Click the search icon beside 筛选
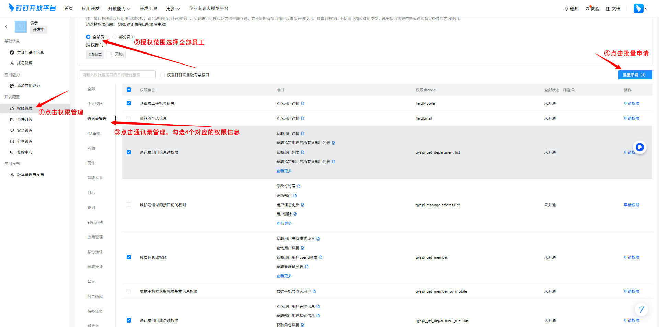 [x=573, y=90]
